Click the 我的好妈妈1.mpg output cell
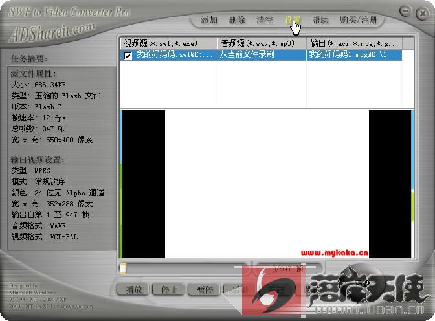This screenshot has width=435, height=321. pyautogui.click(x=353, y=54)
